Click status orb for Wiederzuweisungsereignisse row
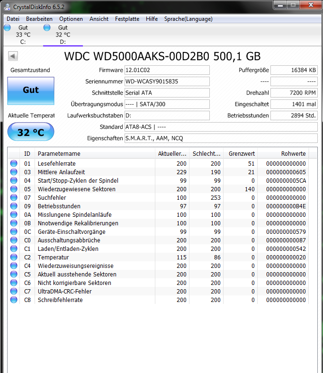This screenshot has height=373, width=323. point(14,266)
